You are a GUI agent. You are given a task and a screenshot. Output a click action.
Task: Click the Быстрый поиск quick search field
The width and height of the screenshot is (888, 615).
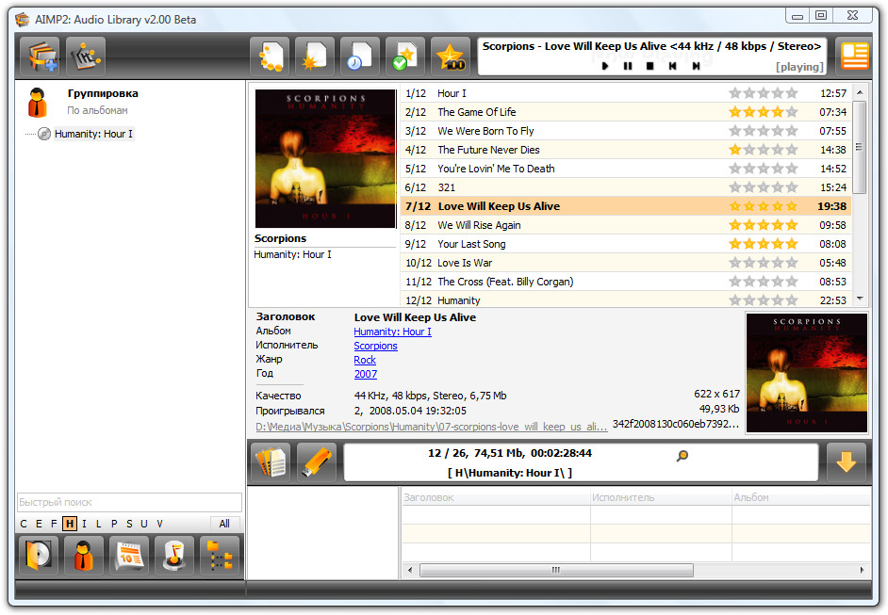tap(130, 502)
